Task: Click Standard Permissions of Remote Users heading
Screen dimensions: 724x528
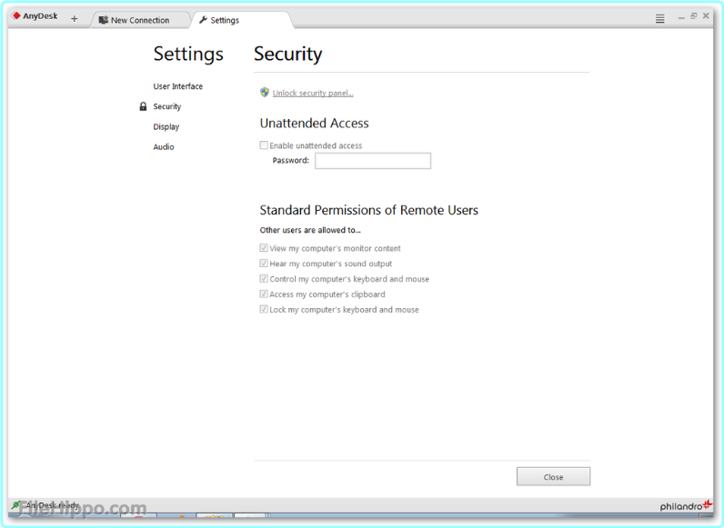Action: pyautogui.click(x=368, y=211)
